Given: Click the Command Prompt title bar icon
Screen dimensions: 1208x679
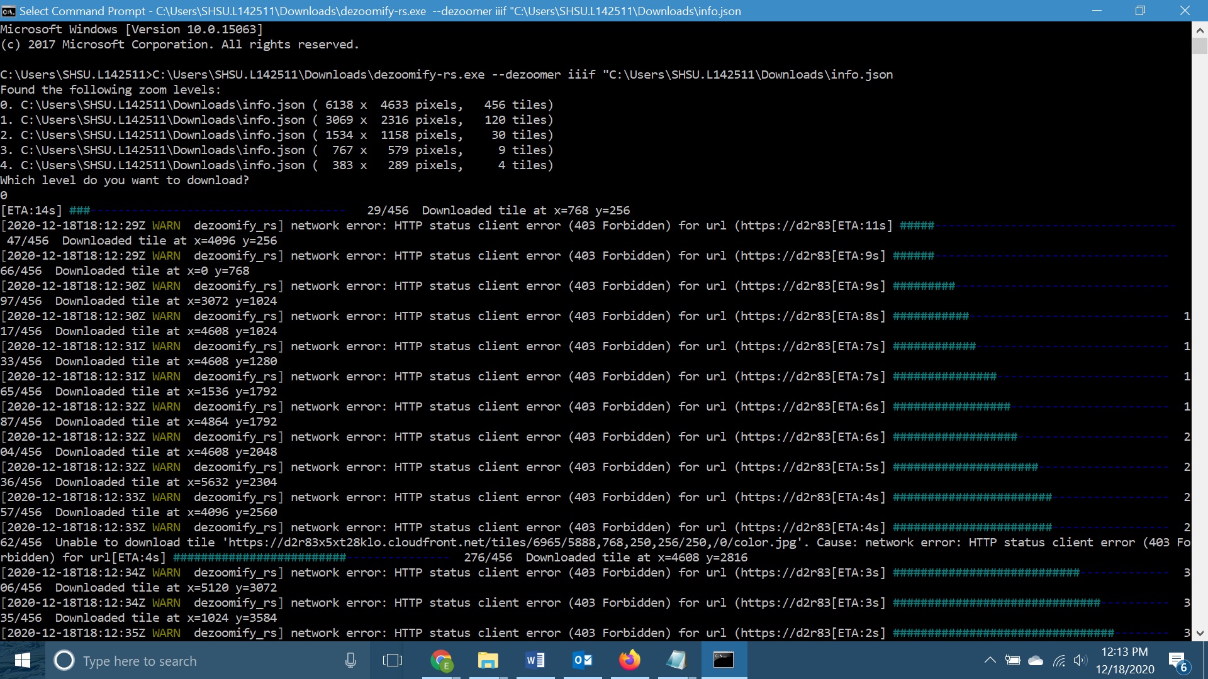Looking at the screenshot, I should point(9,11).
